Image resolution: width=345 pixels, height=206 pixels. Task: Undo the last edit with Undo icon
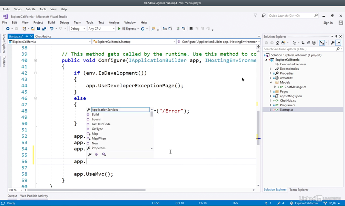click(x=52, y=29)
